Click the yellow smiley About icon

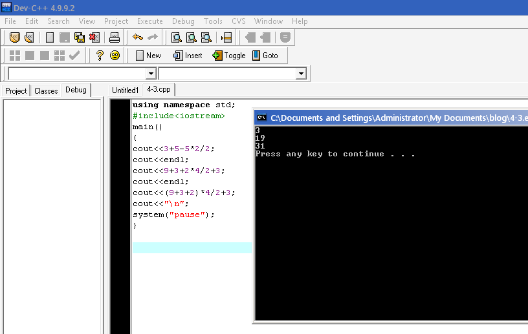(x=115, y=55)
